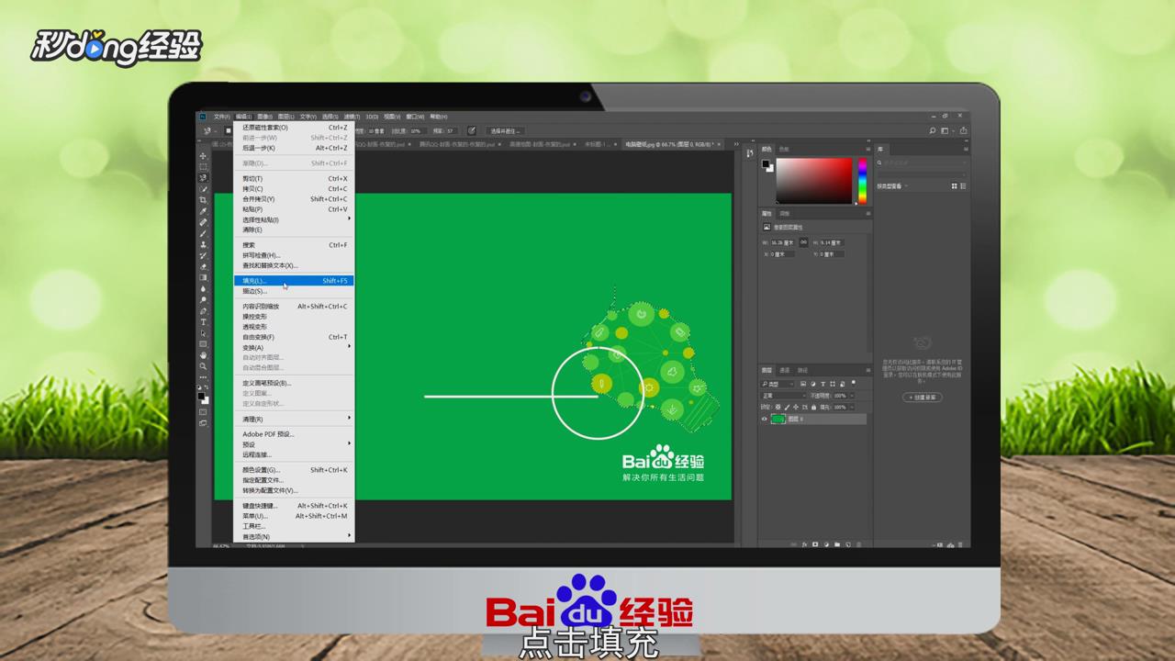This screenshot has height=661, width=1175.
Task: Click the 选择并遮住... button
Action: tap(505, 131)
